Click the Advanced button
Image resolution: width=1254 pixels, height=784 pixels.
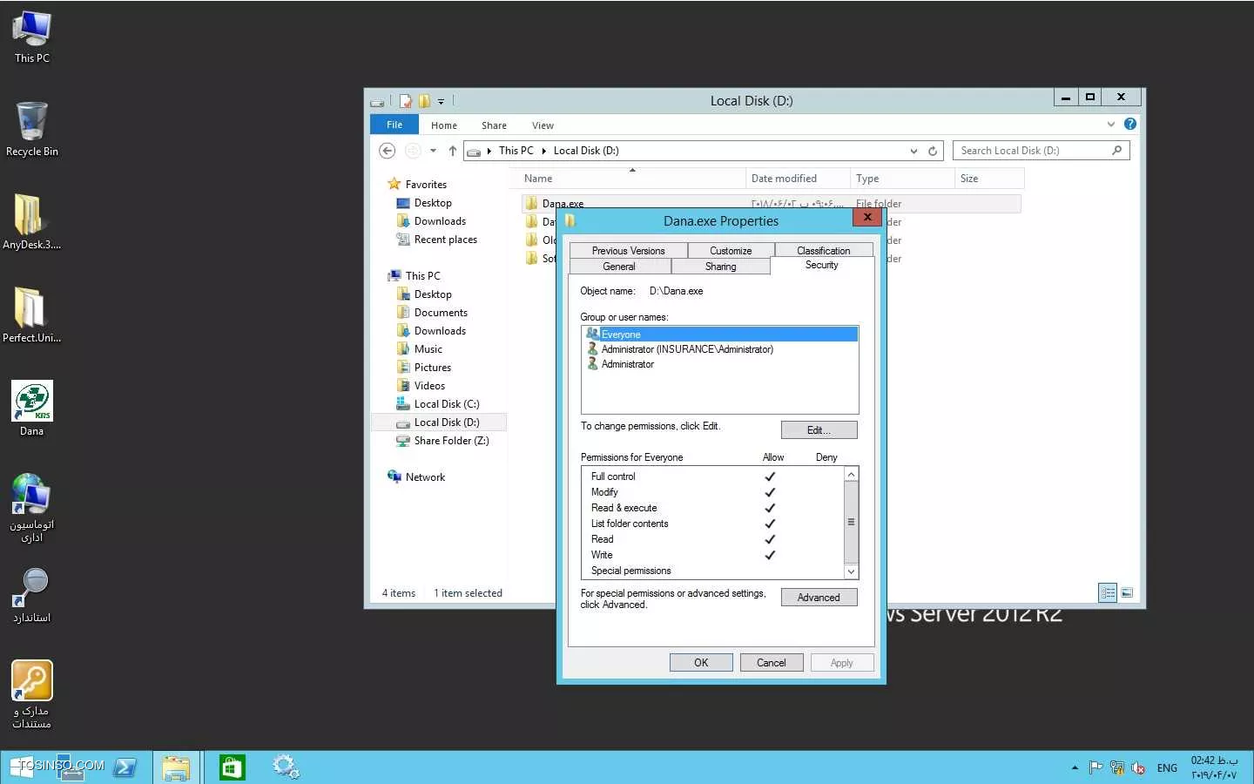[819, 598]
